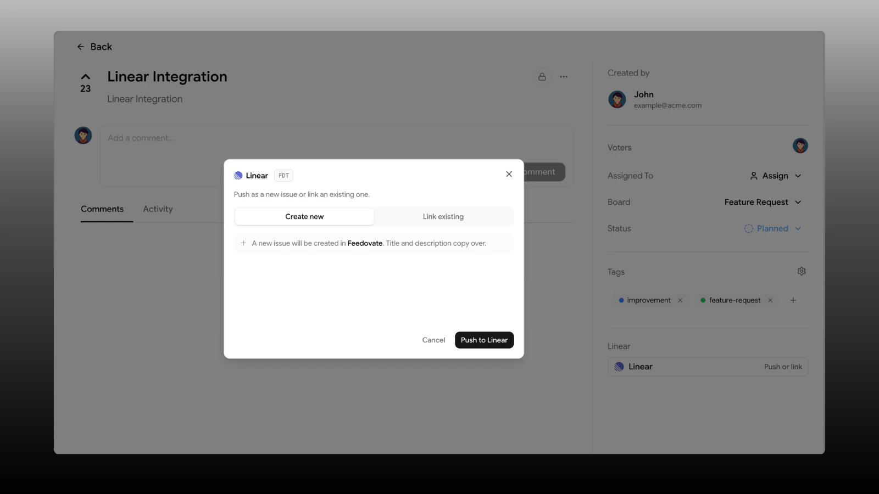Open the Activity tab

point(158,209)
